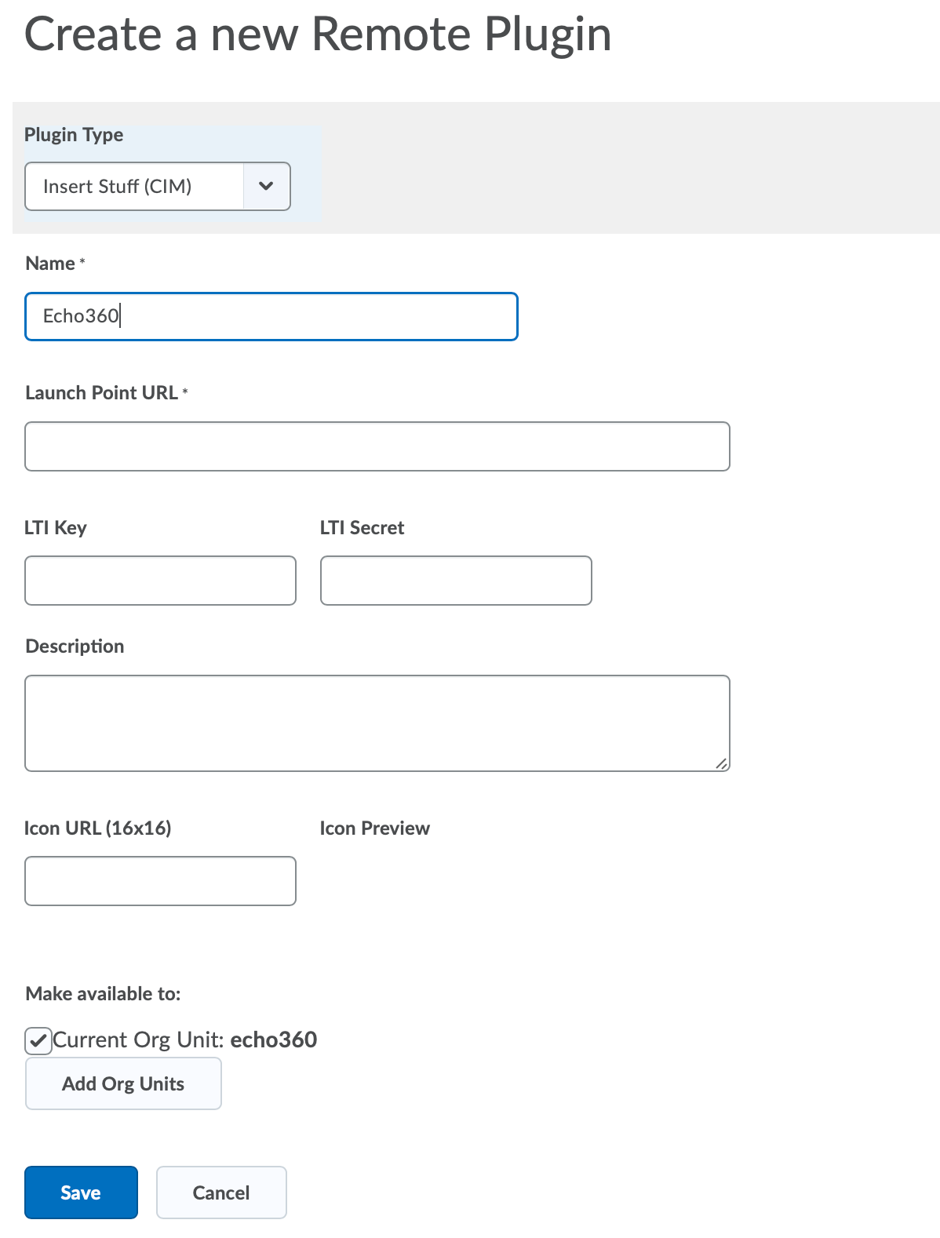
Task: Cancel creating the remote plugin
Action: [x=221, y=1192]
